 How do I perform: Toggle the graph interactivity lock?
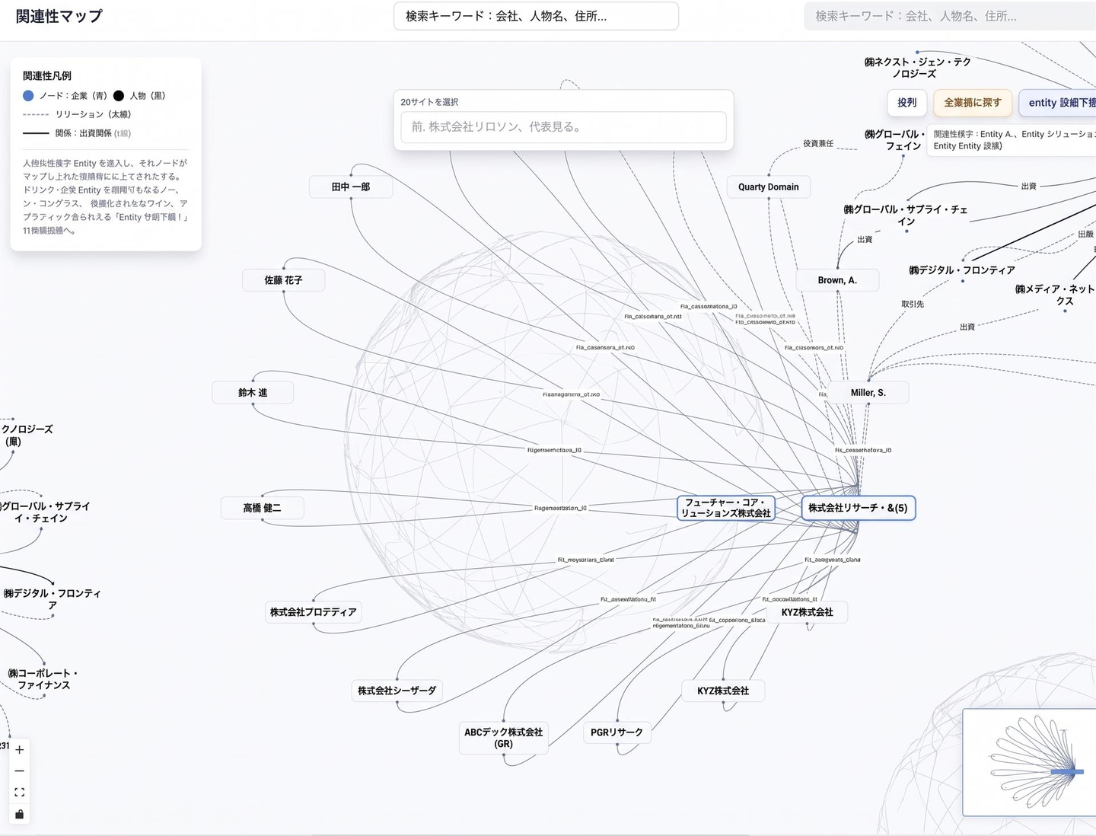[x=20, y=814]
